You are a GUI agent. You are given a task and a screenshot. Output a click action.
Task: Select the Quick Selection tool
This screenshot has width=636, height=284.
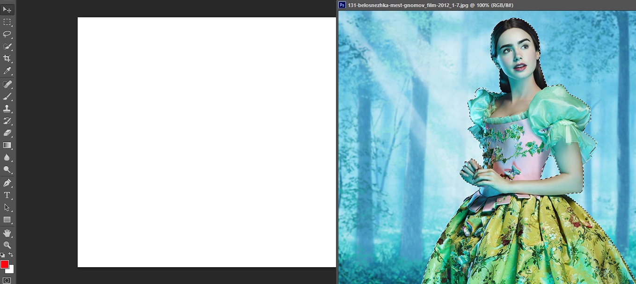(7, 46)
